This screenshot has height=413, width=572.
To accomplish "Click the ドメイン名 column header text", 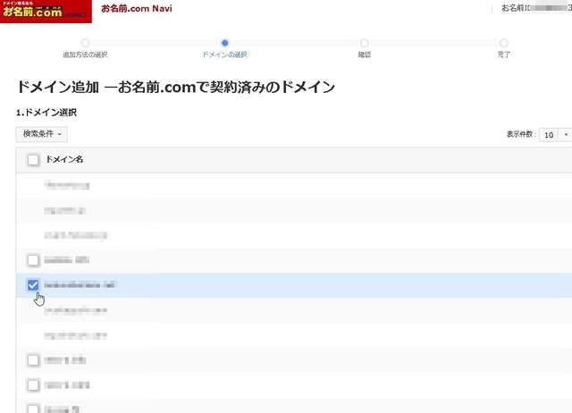I will tap(64, 159).
